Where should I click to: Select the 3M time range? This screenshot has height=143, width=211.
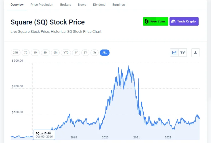tap(45, 53)
